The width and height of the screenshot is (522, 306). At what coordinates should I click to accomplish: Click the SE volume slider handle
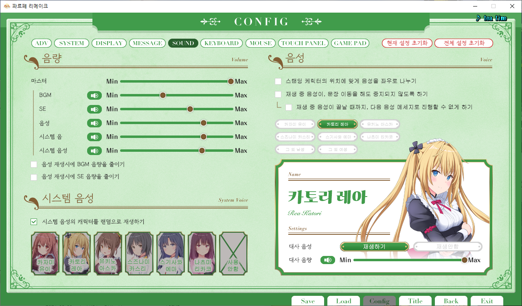[190, 109]
